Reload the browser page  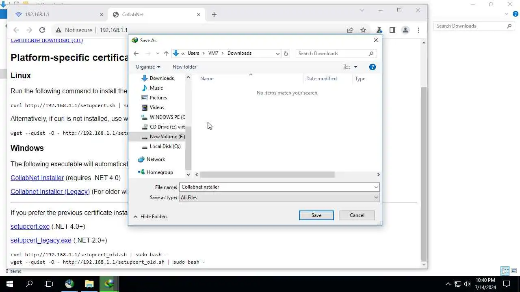click(42, 30)
